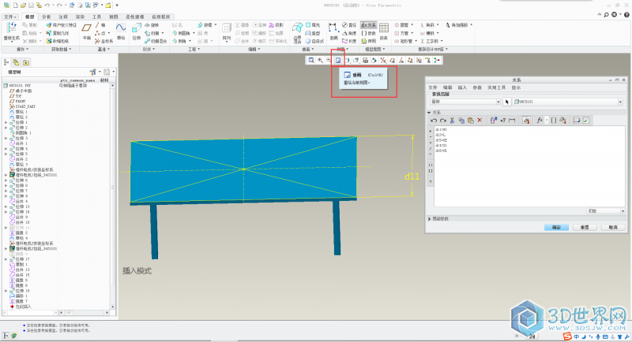Open 插入 menu in relations dialog
Screen dimensions: 632x342
click(x=462, y=87)
